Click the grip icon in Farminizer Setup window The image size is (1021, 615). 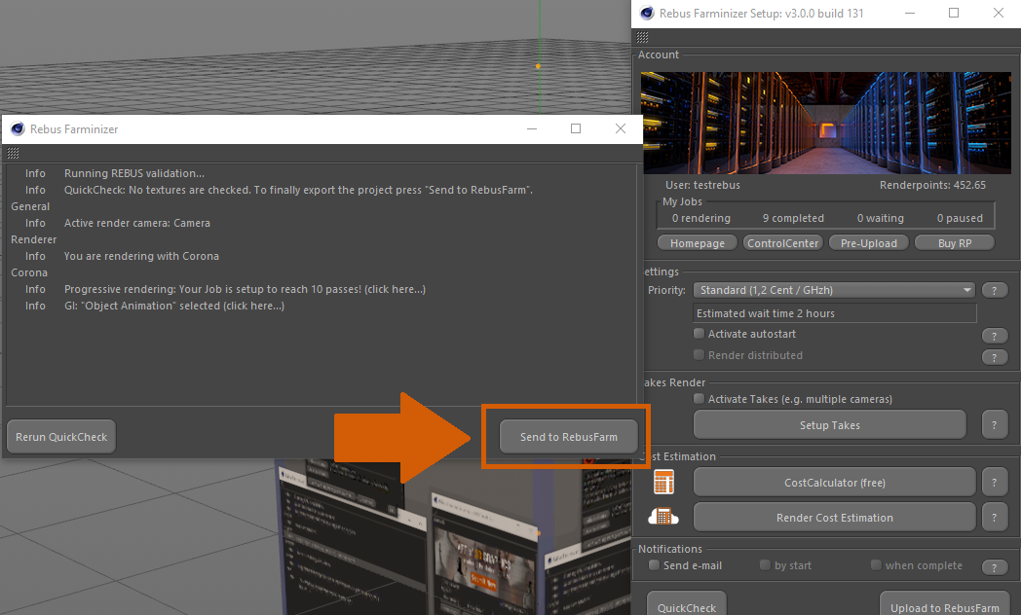click(643, 38)
